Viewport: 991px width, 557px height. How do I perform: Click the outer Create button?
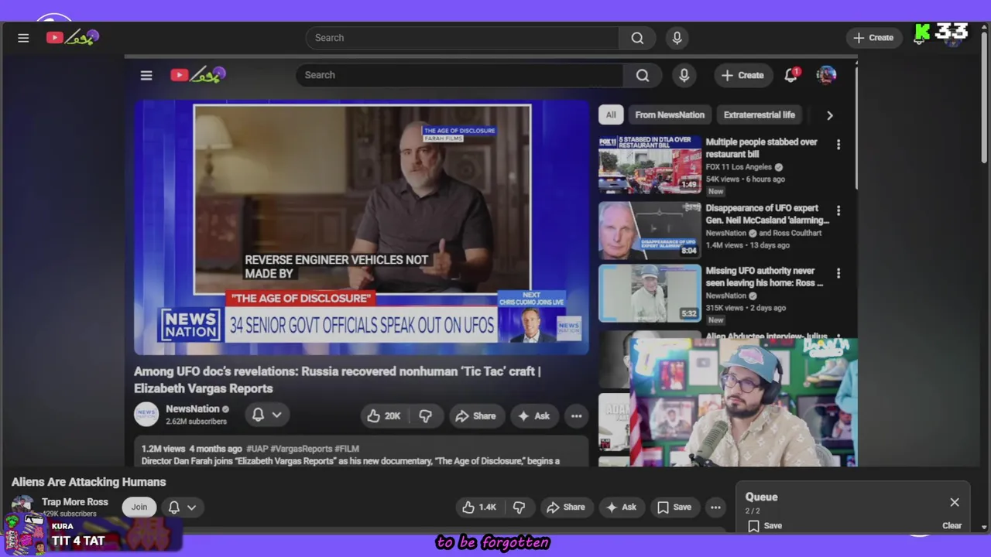pyautogui.click(x=873, y=38)
